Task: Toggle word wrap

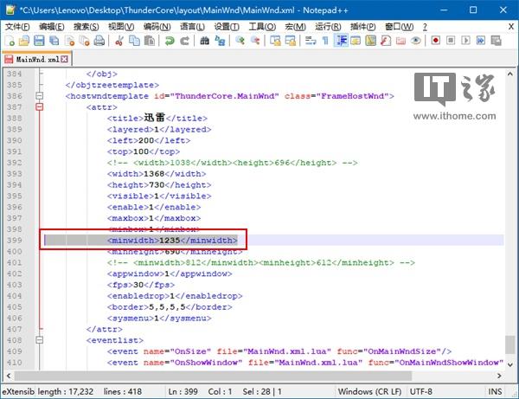Action: [x=311, y=41]
